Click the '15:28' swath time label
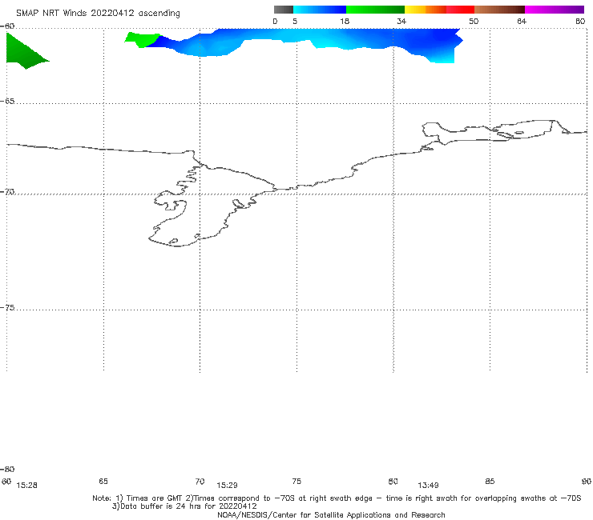593x520 pixels. pos(27,486)
